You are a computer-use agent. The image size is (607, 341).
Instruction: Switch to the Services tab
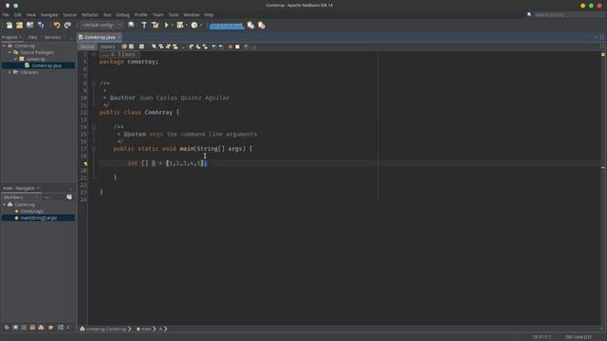coord(52,38)
